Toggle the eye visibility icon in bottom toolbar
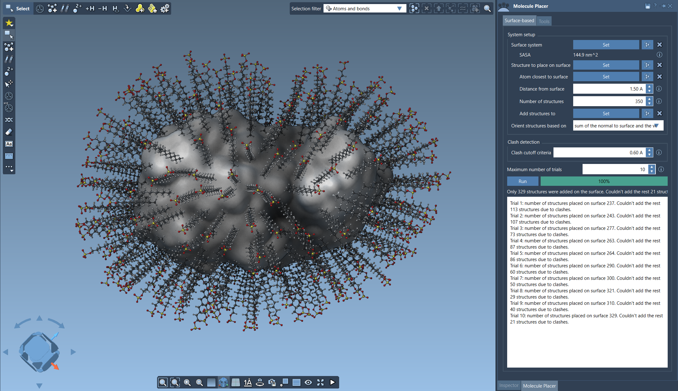The width and height of the screenshot is (678, 391). pyautogui.click(x=308, y=382)
